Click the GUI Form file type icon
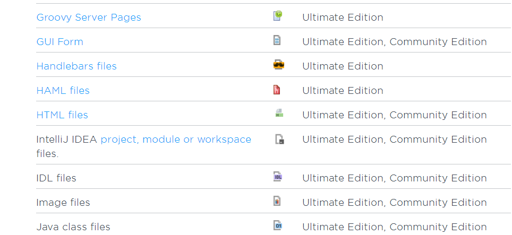Viewport: 512px width, 235px height. [x=277, y=40]
